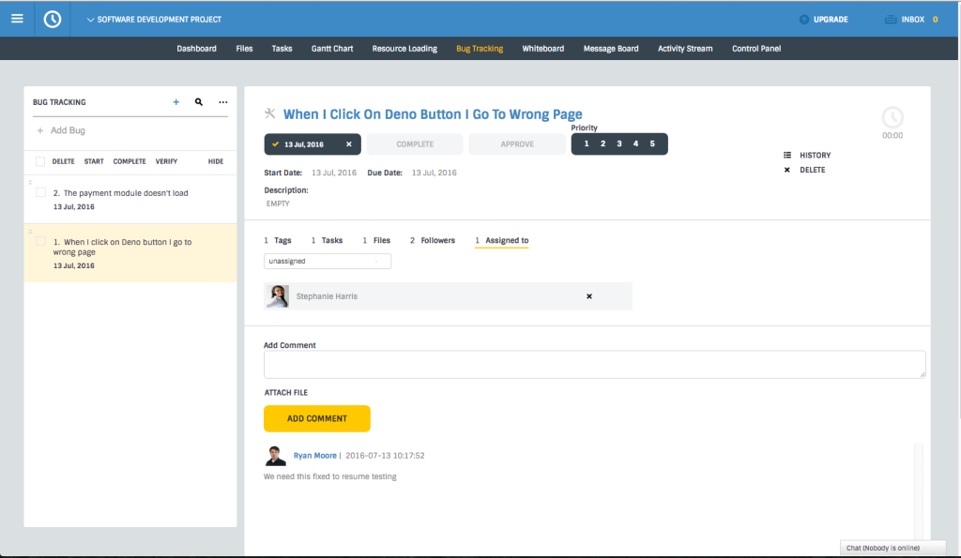961x558 pixels.
Task: Open search in the Bug Tracking panel
Action: [199, 101]
